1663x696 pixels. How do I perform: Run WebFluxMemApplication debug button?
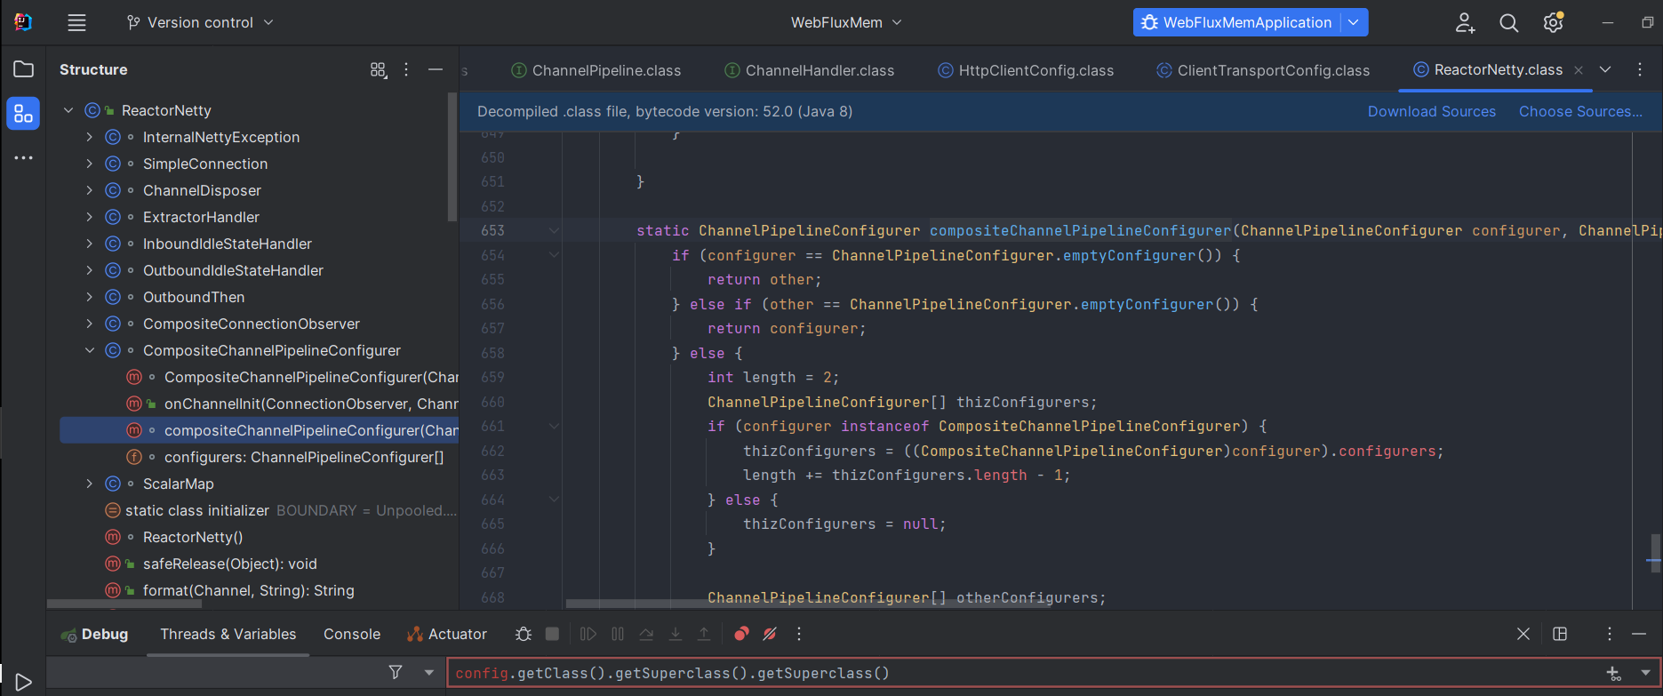[1236, 22]
